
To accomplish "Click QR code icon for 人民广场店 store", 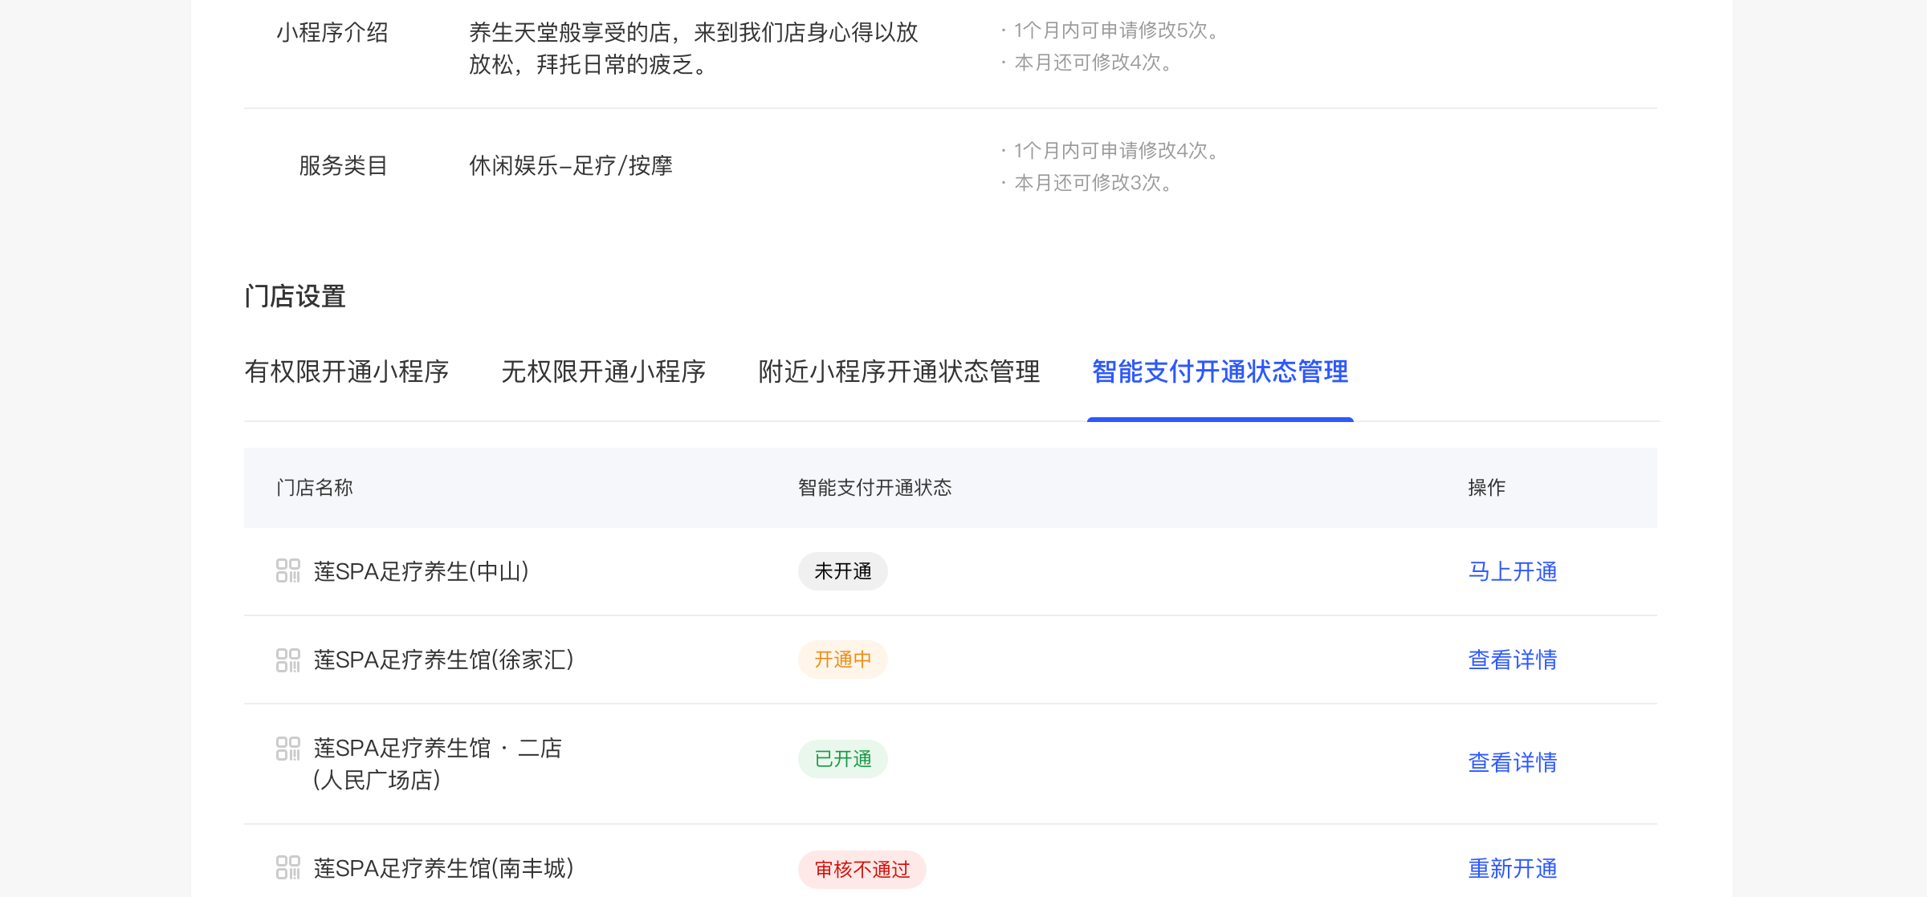I will 287,748.
